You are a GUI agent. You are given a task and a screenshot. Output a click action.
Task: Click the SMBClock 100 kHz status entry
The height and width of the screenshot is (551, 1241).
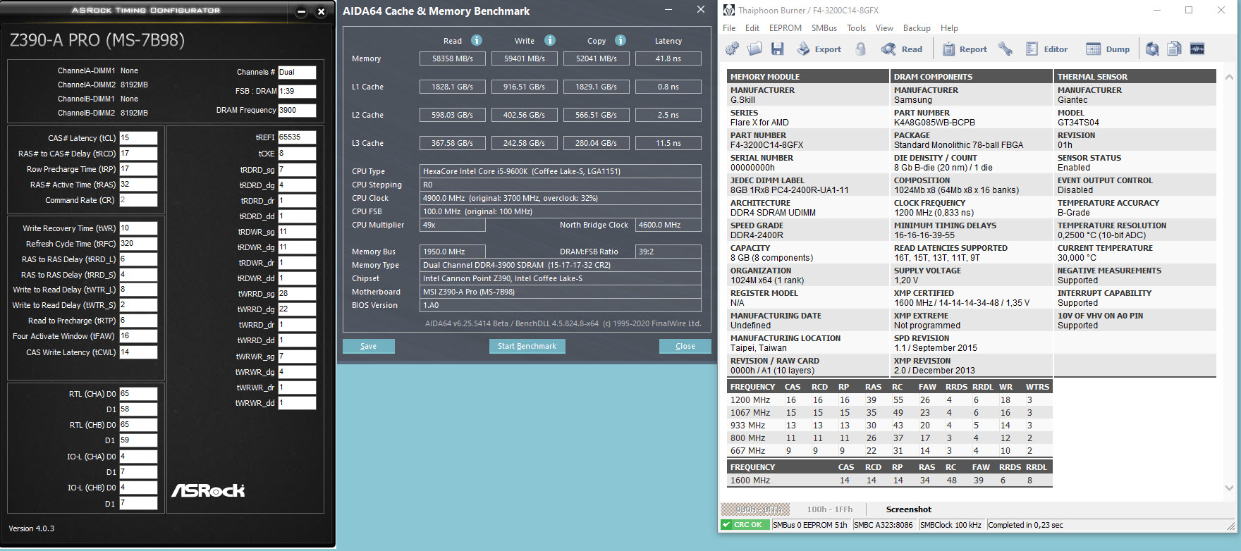click(950, 525)
